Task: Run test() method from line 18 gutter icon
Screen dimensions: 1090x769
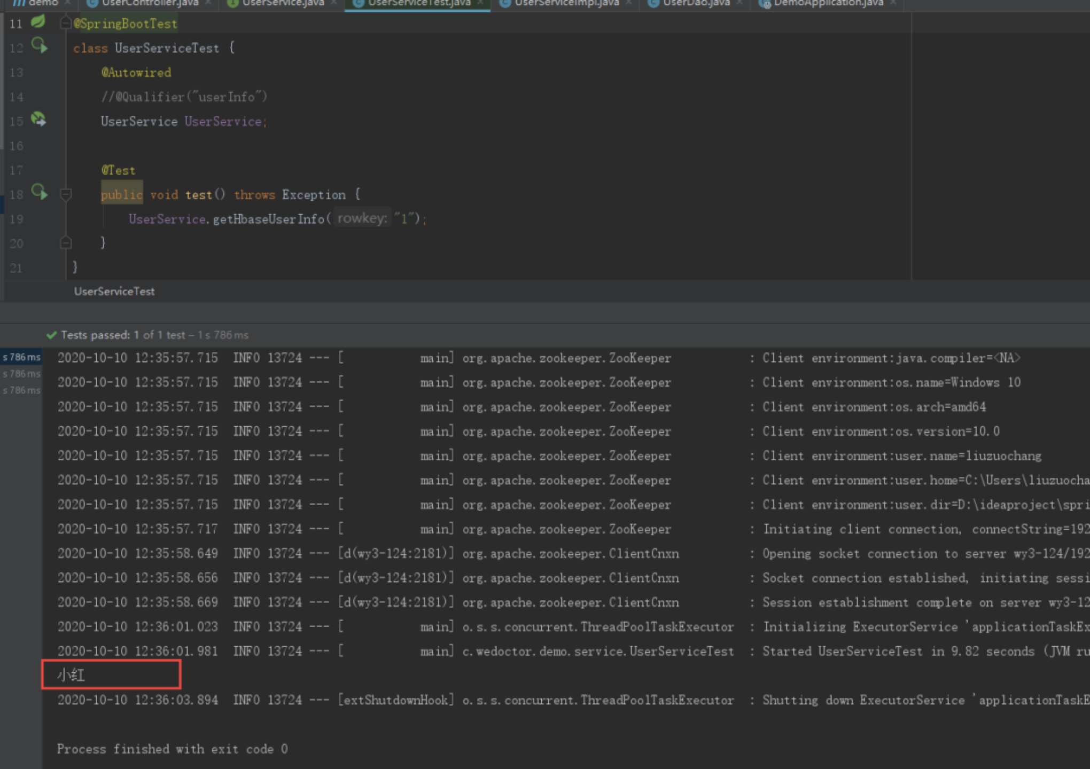Action: (x=39, y=192)
